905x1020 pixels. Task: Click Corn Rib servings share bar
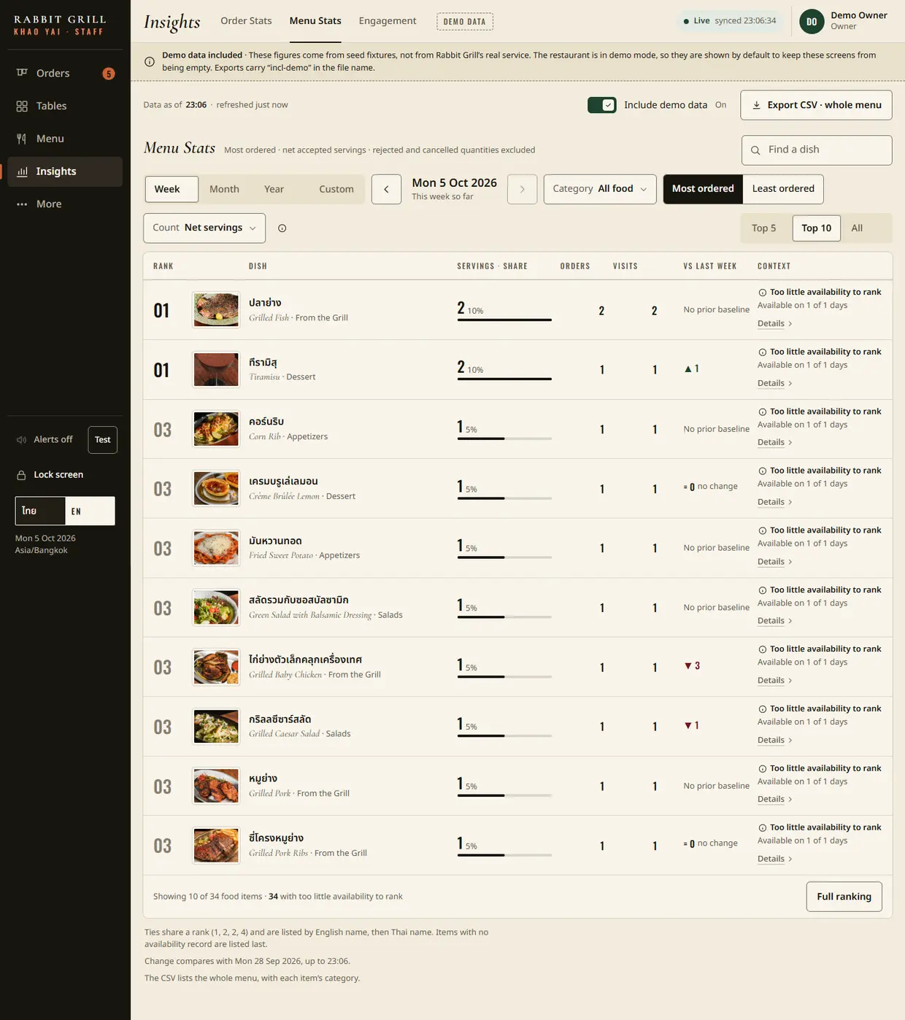(x=504, y=438)
